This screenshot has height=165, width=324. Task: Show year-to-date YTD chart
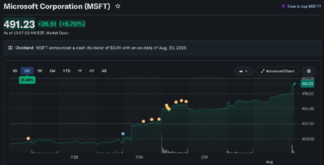[66, 71]
